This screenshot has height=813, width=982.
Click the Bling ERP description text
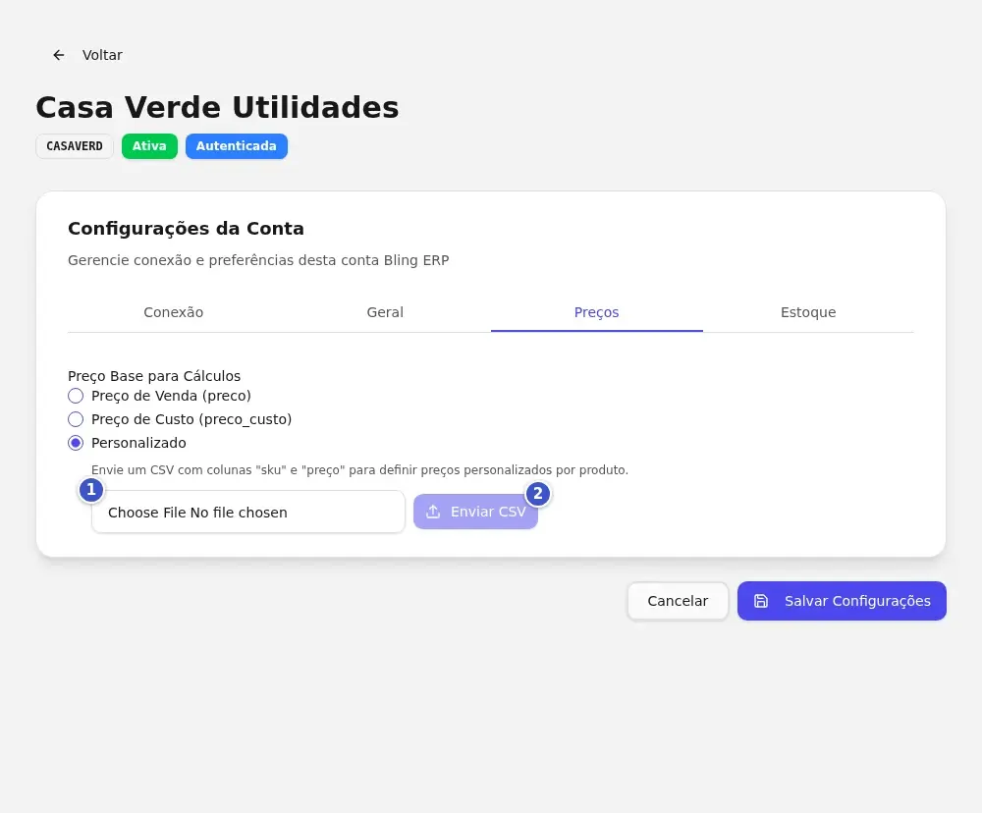coord(258,260)
